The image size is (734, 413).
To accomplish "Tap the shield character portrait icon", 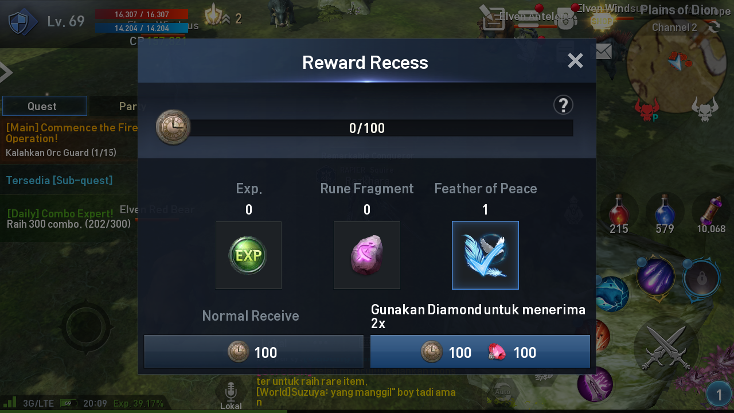I will coord(22,22).
